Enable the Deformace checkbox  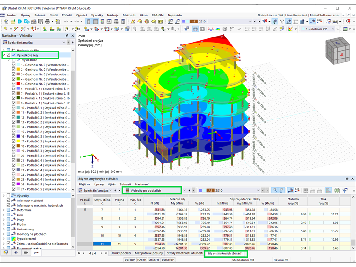(8, 210)
